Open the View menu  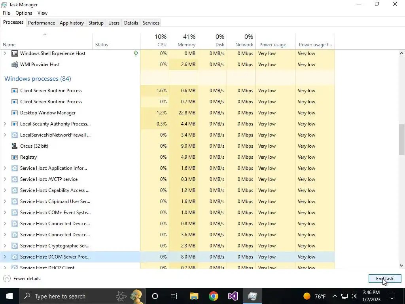42,13
